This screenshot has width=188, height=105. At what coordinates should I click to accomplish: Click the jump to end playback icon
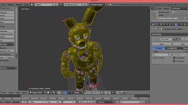(x=95, y=102)
